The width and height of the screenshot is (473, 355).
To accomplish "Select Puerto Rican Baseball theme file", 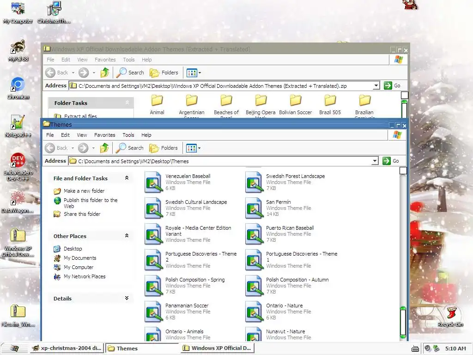I will coord(280,234).
